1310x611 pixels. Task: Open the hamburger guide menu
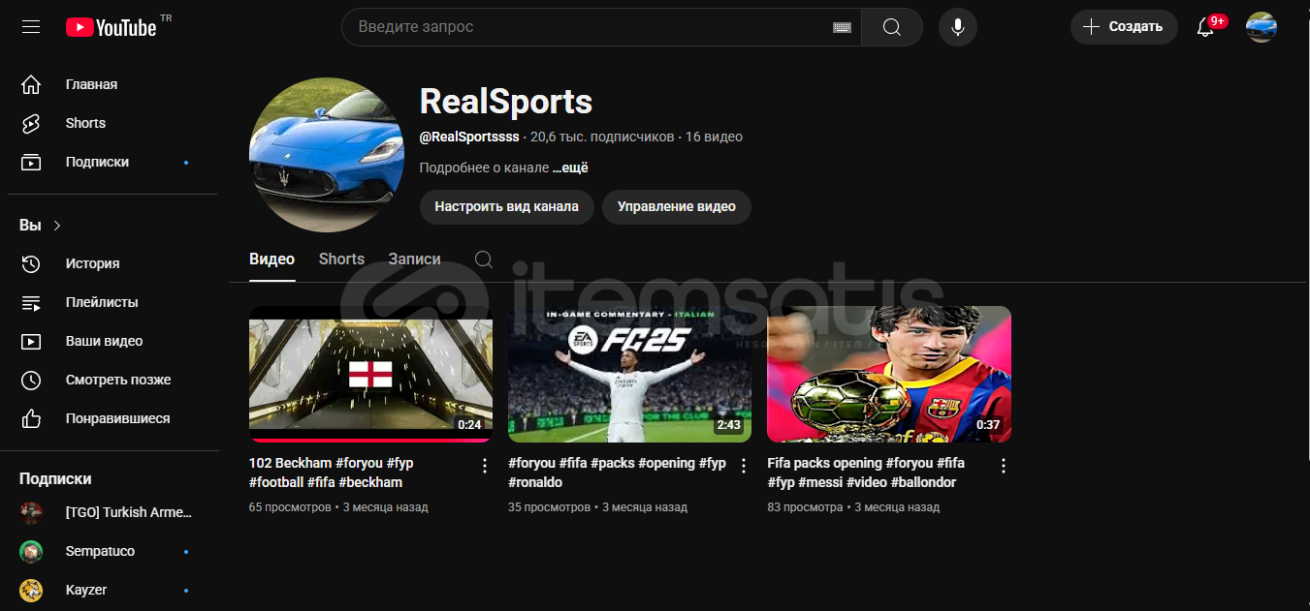pyautogui.click(x=31, y=27)
